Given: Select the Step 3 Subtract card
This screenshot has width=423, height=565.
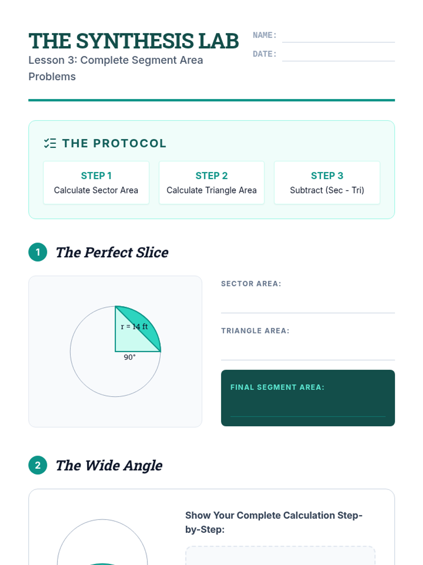Looking at the screenshot, I should (x=327, y=183).
